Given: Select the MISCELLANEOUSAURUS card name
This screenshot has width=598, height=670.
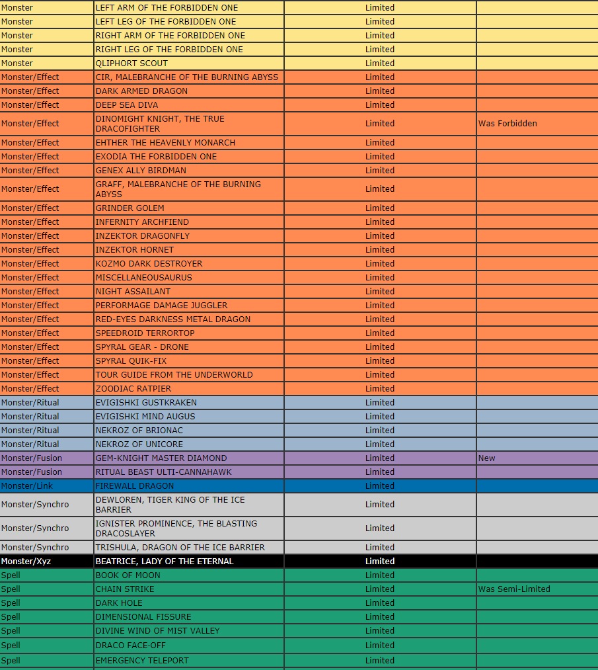Looking at the screenshot, I should pyautogui.click(x=143, y=278).
